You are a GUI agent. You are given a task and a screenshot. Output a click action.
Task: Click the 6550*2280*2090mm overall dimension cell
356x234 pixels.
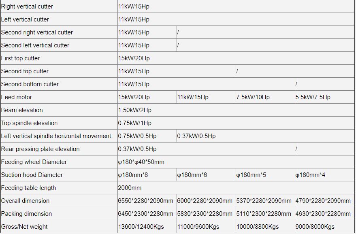tap(146, 201)
